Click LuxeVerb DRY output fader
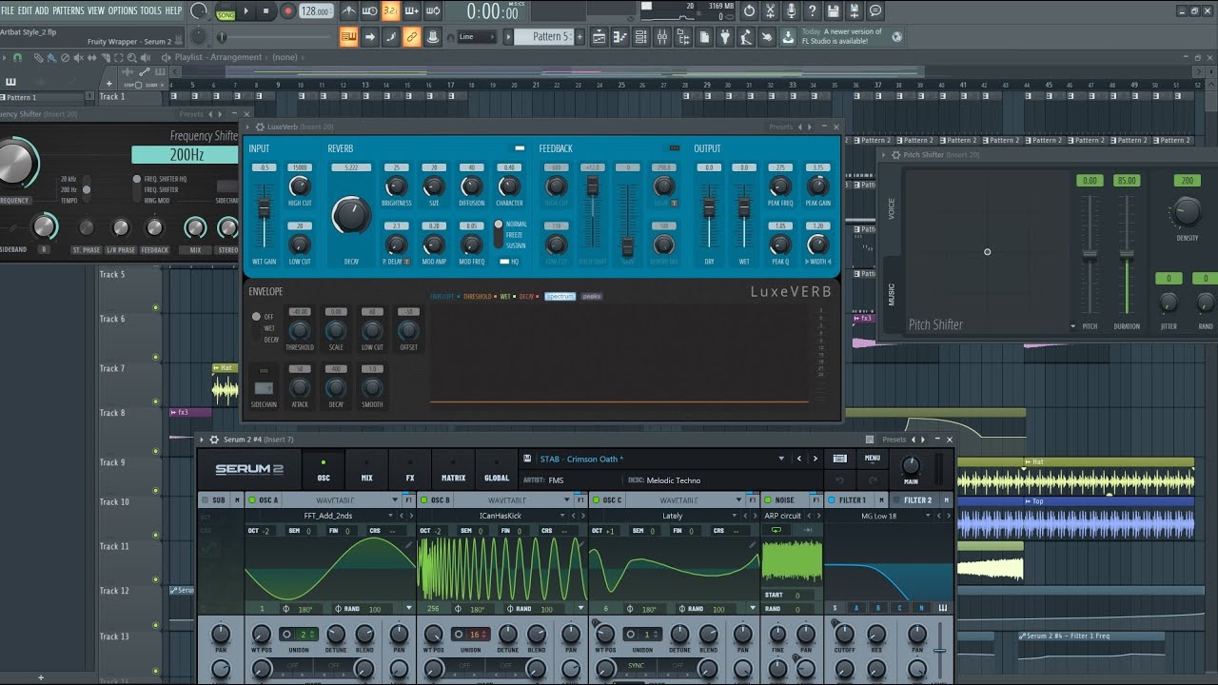This screenshot has height=685, width=1218. [709, 207]
